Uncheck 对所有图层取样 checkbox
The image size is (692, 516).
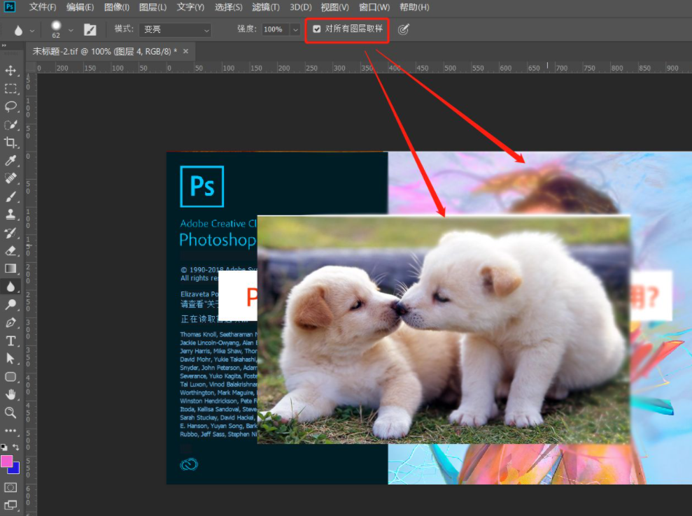(316, 29)
